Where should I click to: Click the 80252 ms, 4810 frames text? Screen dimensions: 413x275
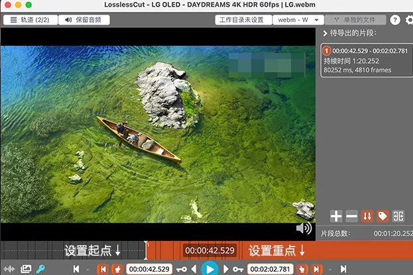[357, 70]
